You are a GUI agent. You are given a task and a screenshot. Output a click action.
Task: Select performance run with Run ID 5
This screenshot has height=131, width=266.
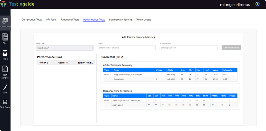(66, 63)
